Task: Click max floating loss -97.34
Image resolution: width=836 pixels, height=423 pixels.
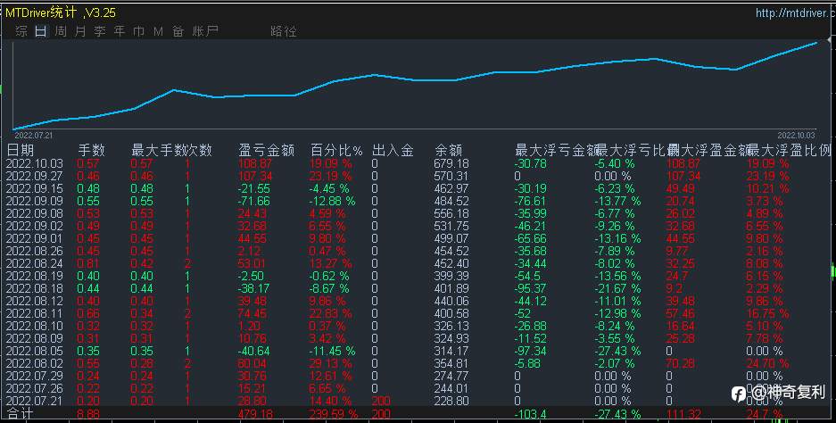Action: [x=531, y=351]
